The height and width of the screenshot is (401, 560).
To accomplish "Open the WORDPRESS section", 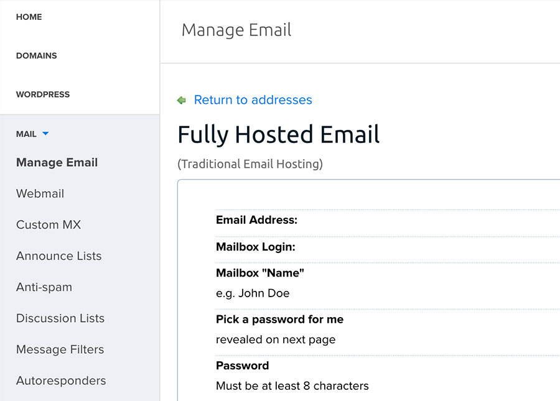I will click(x=43, y=94).
